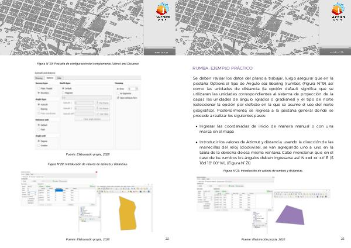The width and height of the screenshot is (351, 248).
Task: Select Bearing as the angle type
Action: point(39,108)
